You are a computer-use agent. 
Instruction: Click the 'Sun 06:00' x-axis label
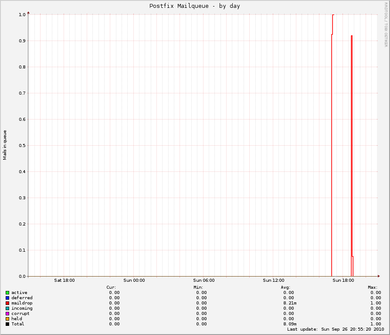[x=203, y=280]
